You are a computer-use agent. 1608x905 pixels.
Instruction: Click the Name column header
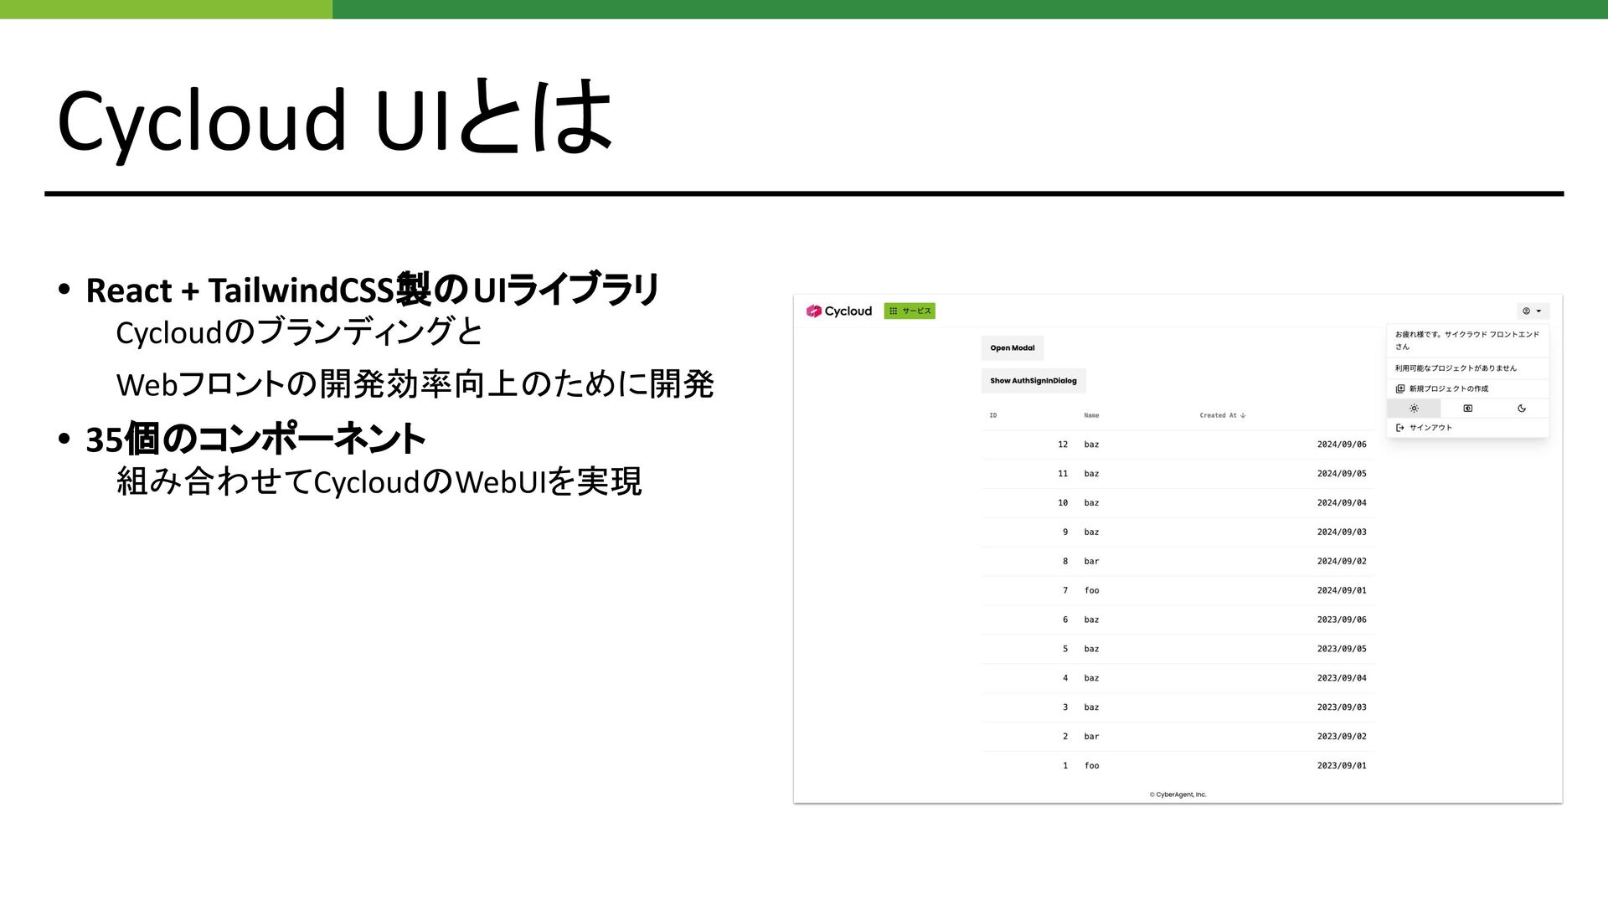1091,415
